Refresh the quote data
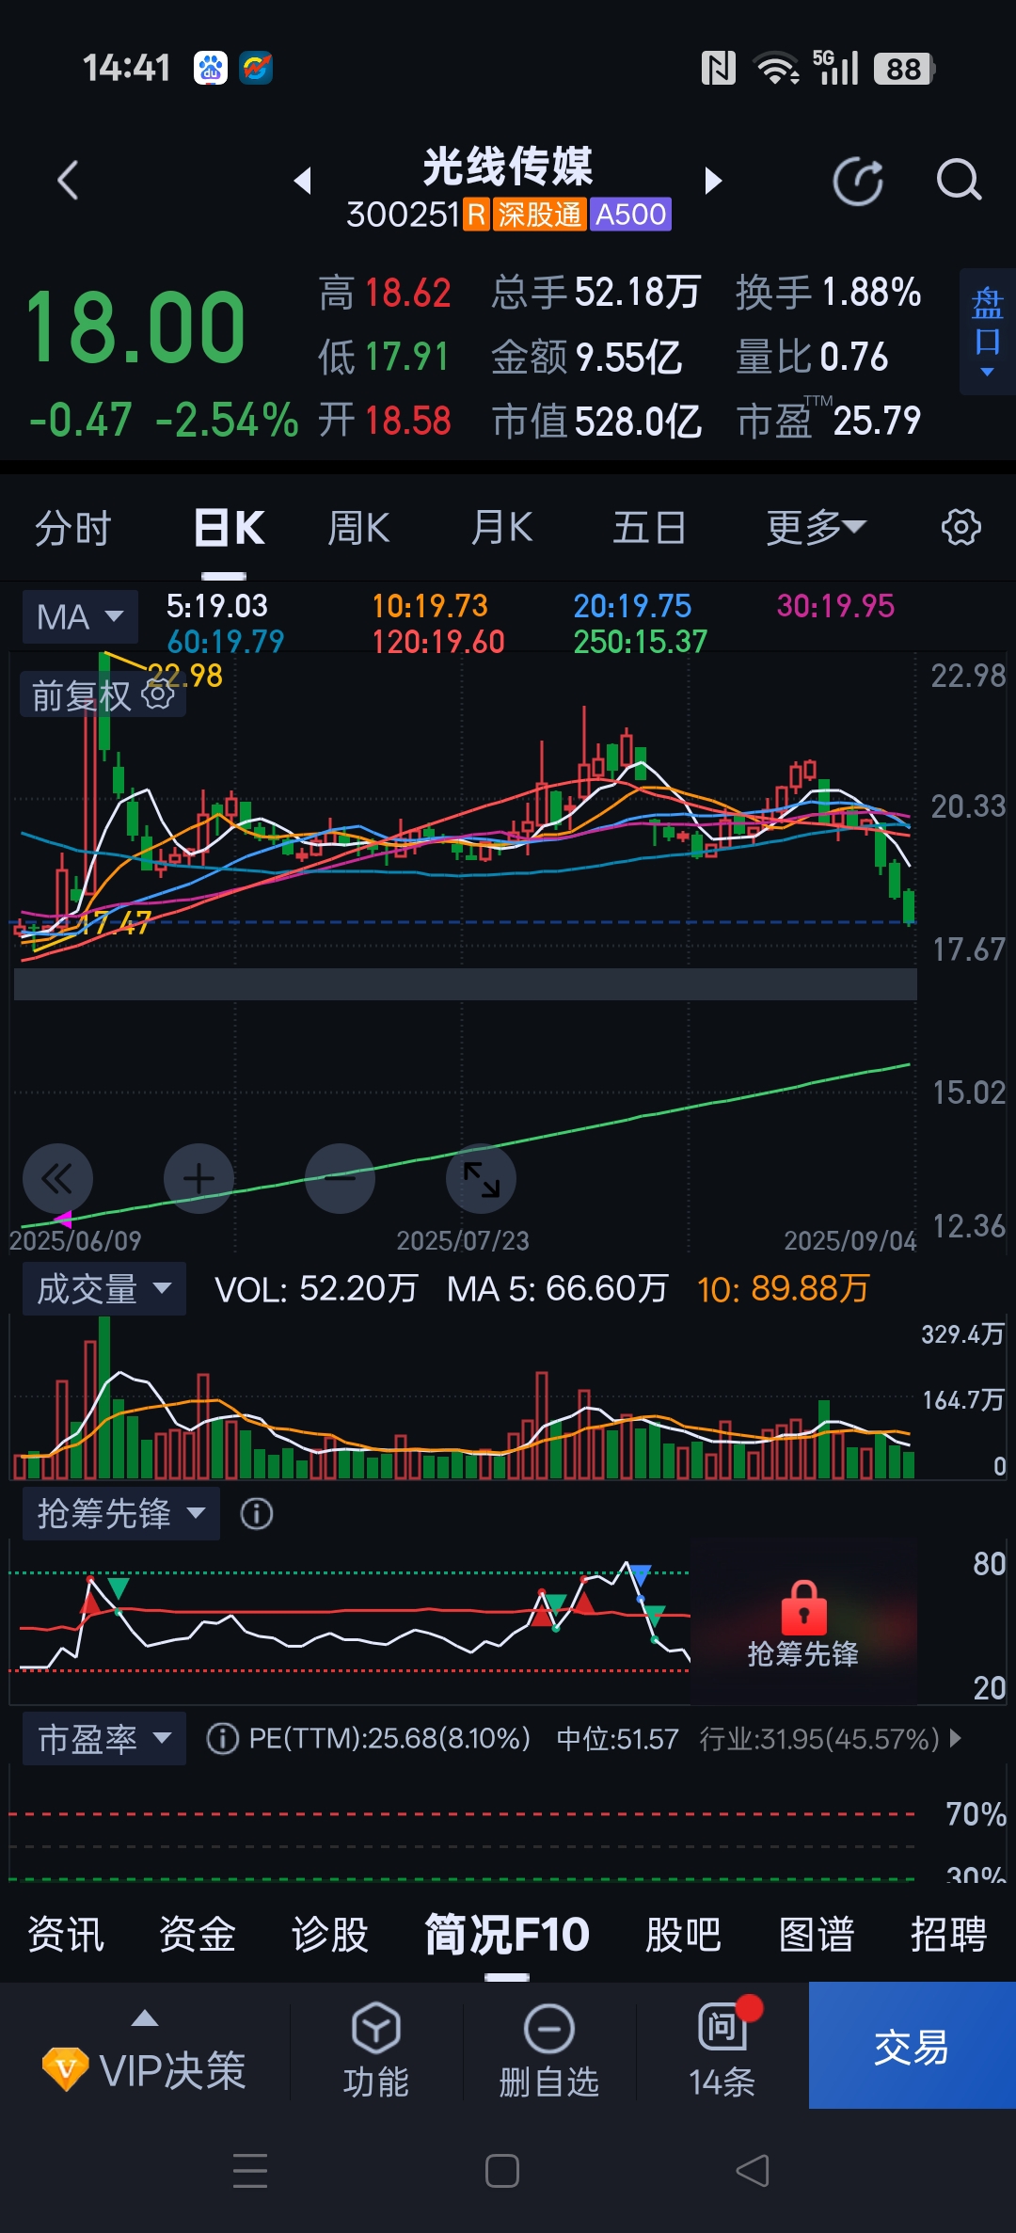This screenshot has height=2233, width=1016. (x=858, y=181)
